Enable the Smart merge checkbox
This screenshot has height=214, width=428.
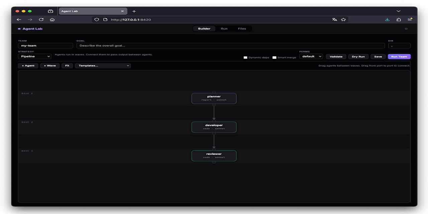pos(275,58)
